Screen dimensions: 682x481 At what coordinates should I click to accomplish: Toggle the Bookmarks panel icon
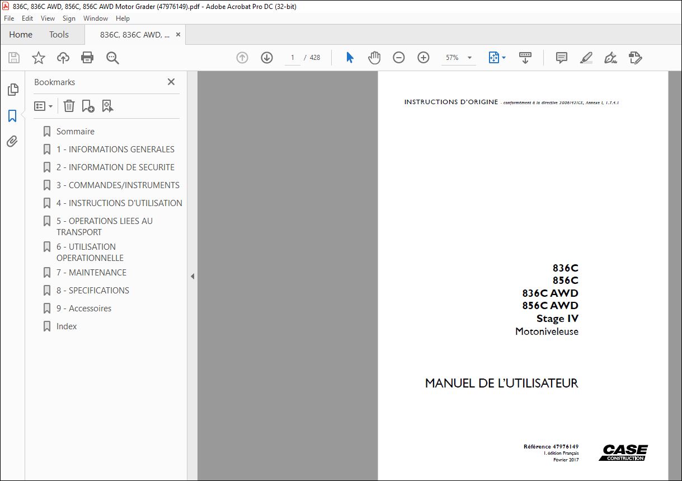(12, 116)
